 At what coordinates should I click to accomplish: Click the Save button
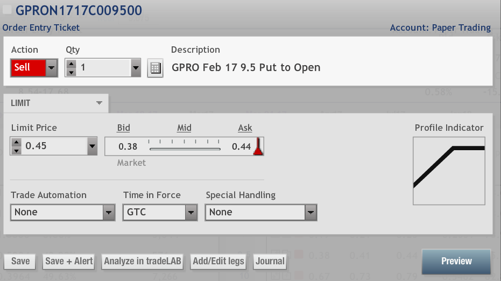[x=20, y=262]
